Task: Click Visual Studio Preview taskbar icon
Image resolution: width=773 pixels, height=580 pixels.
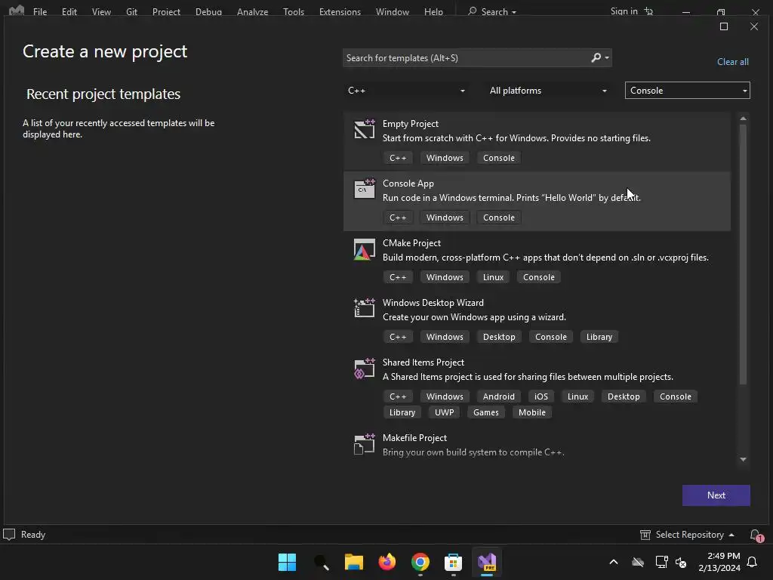Action: click(x=487, y=562)
